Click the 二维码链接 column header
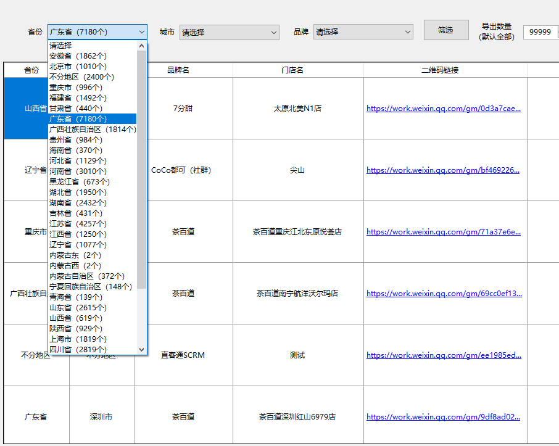Image resolution: width=559 pixels, height=446 pixels. (x=439, y=70)
